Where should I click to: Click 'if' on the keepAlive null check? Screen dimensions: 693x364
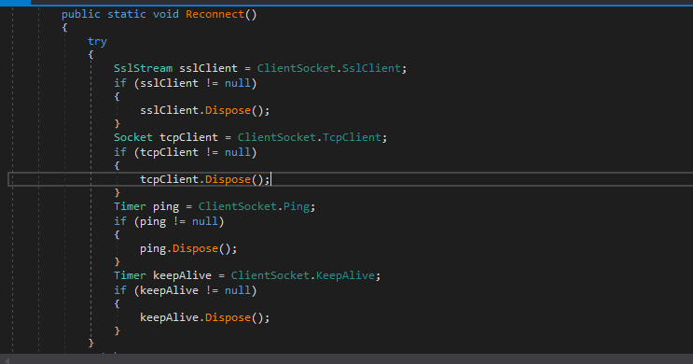click(x=120, y=290)
